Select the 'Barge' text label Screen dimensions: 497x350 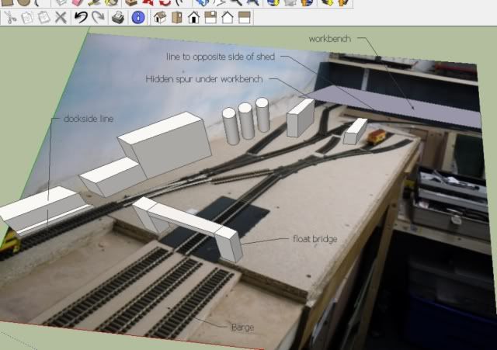(243, 327)
